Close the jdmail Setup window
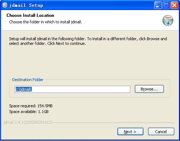Image resolution: width=180 pixels, height=141 pixels. coord(174,5)
